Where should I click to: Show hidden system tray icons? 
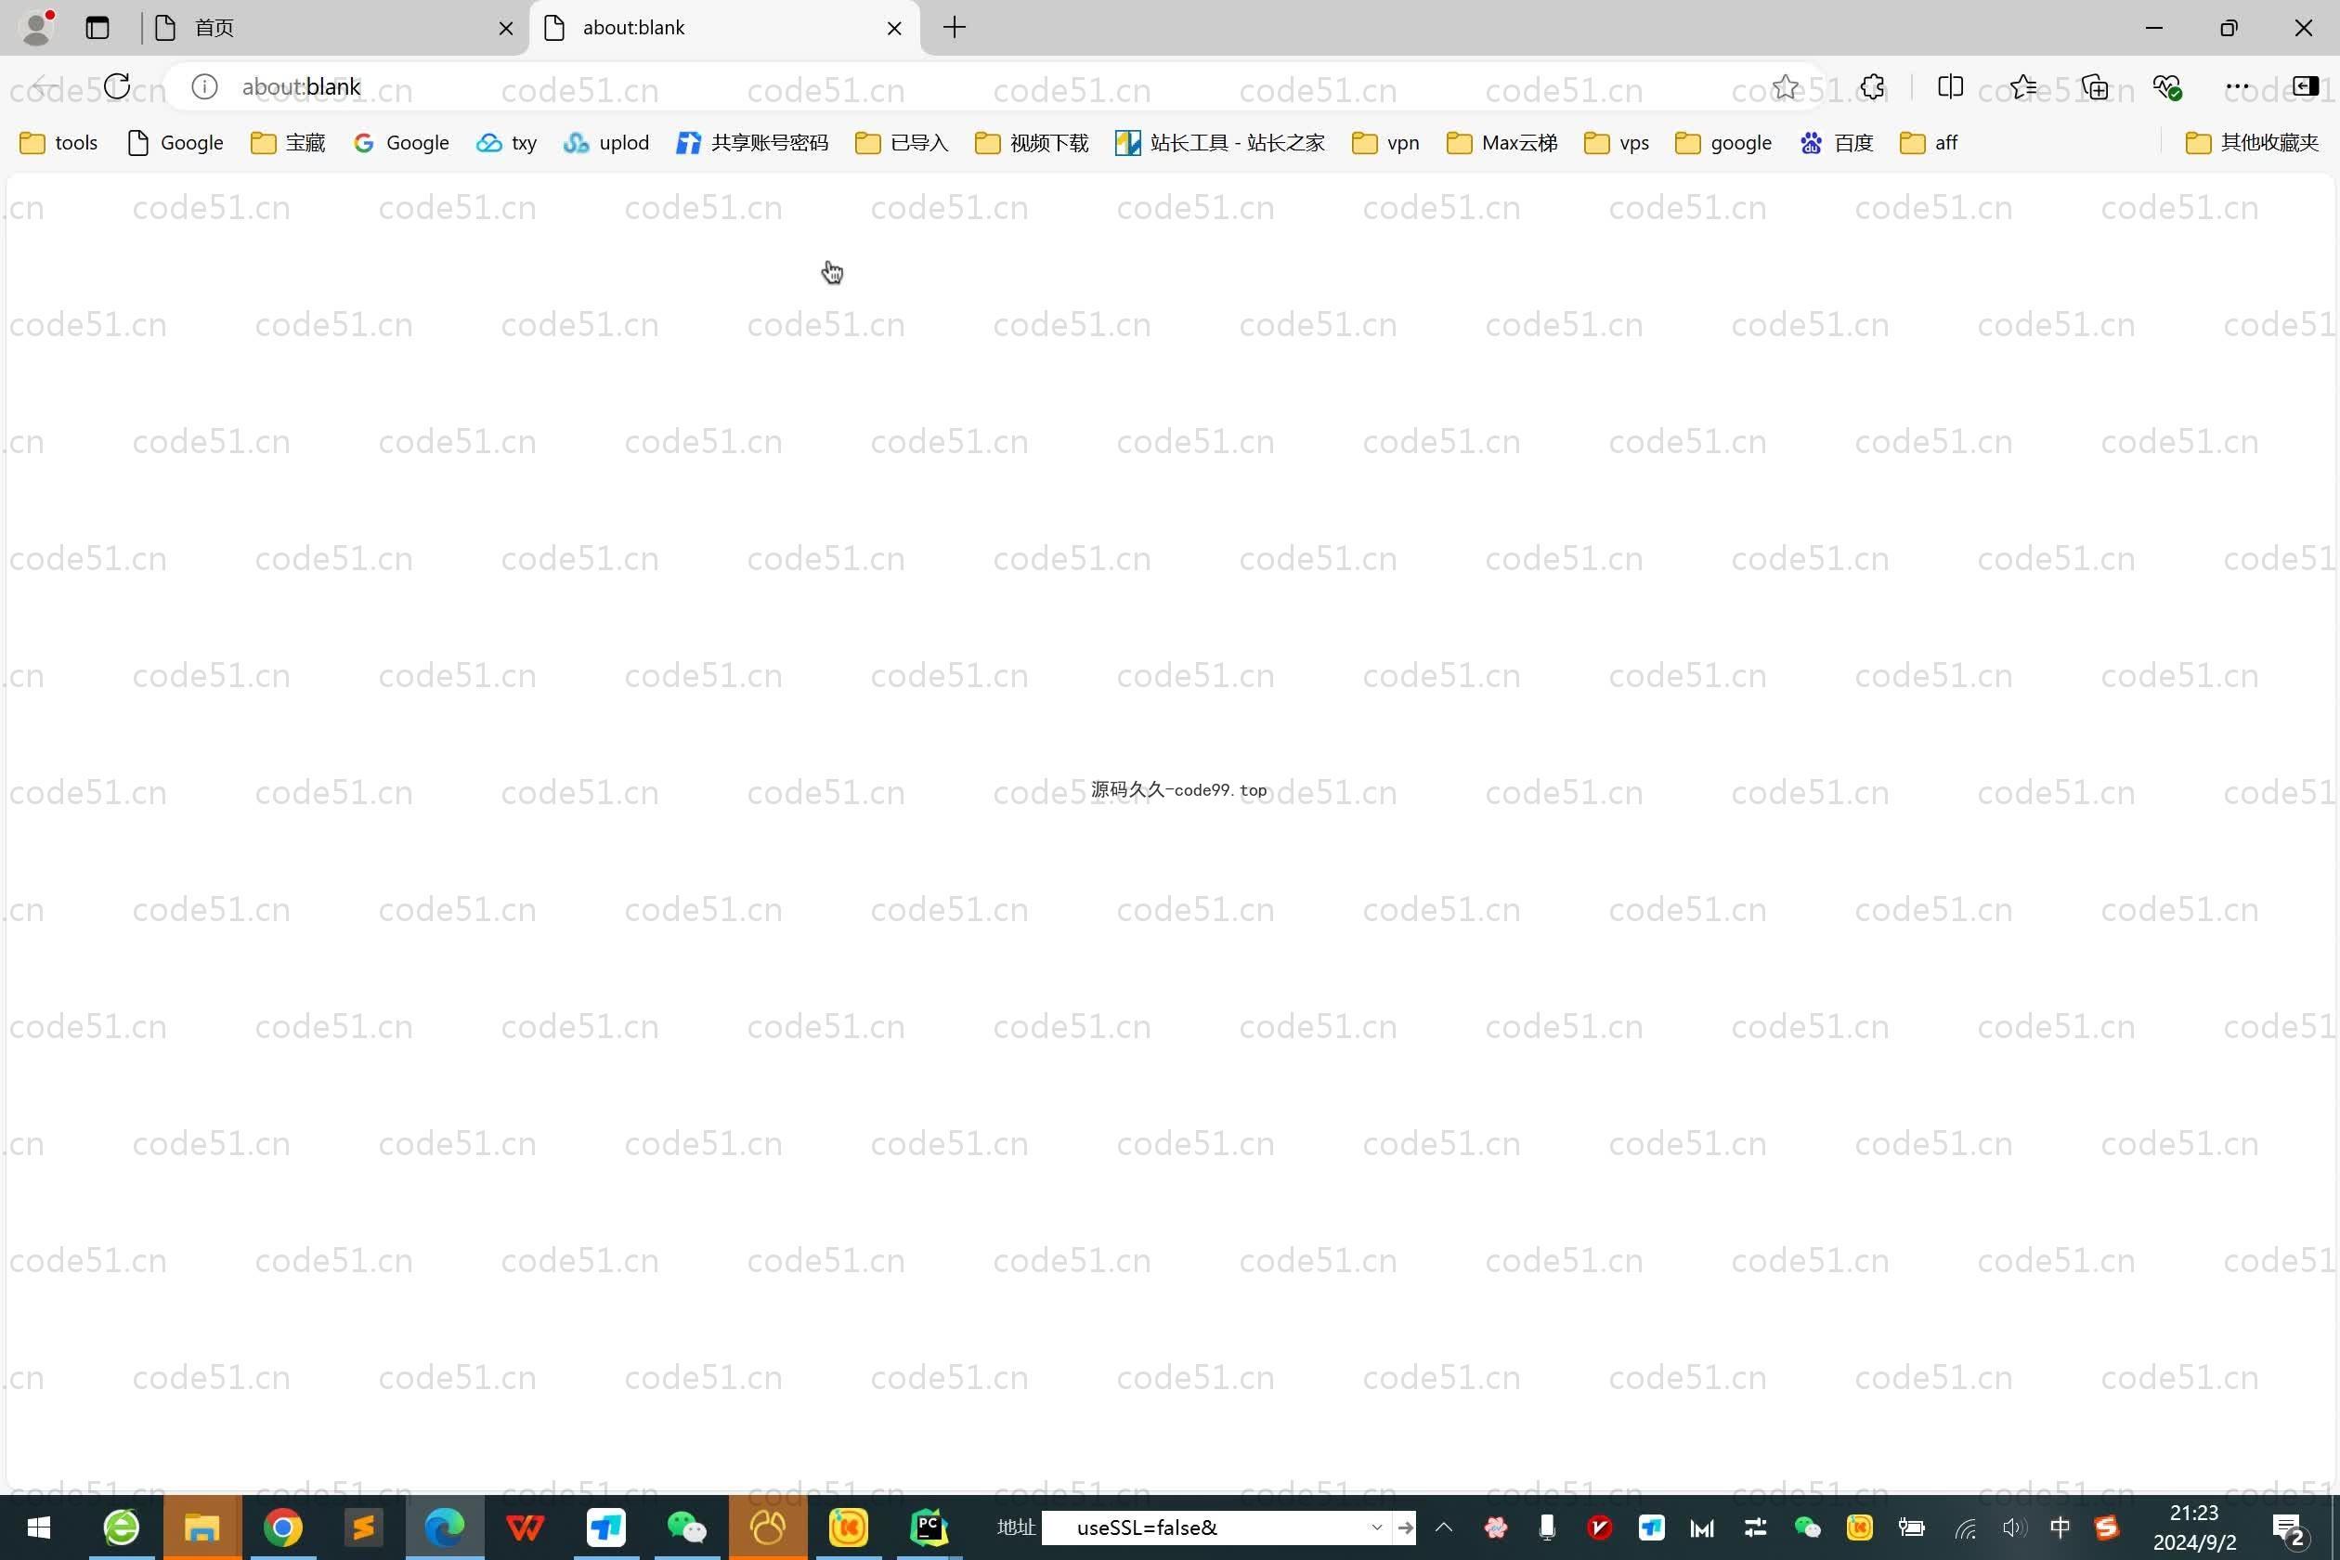[x=1444, y=1527]
